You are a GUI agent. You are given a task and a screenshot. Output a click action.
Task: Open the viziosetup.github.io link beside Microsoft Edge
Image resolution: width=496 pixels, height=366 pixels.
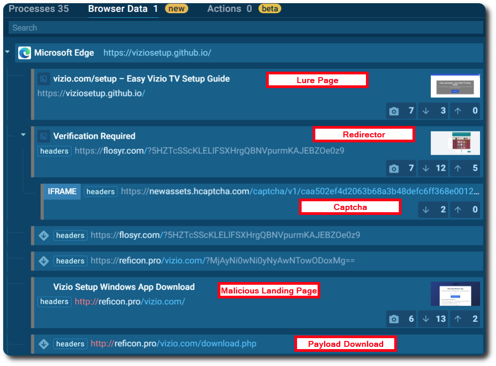click(157, 53)
